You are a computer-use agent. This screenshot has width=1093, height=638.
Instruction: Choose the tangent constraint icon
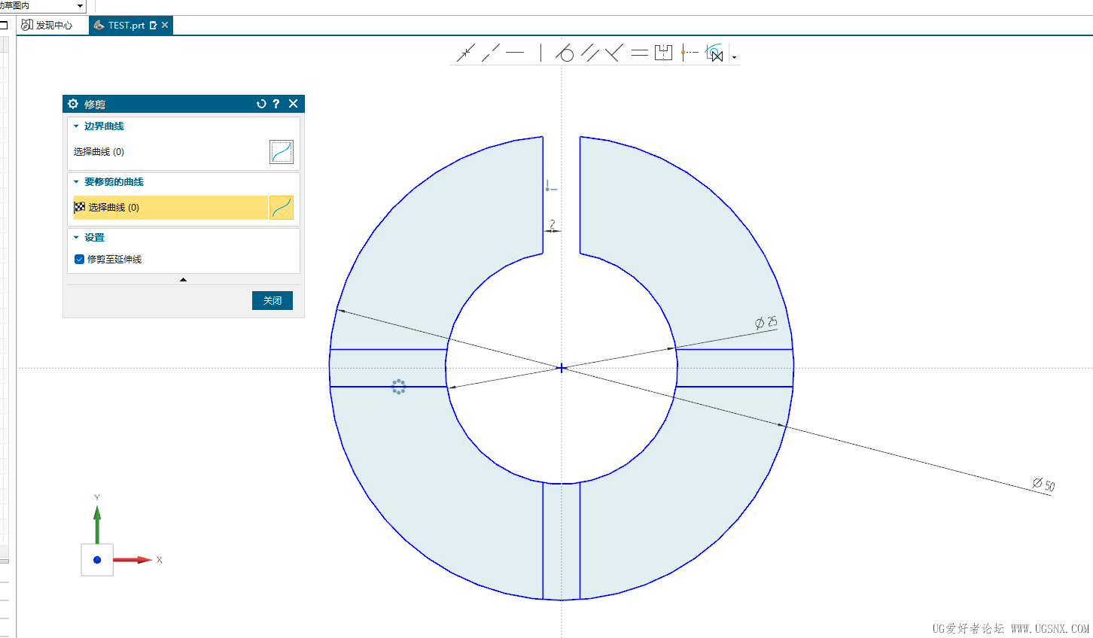tap(565, 53)
